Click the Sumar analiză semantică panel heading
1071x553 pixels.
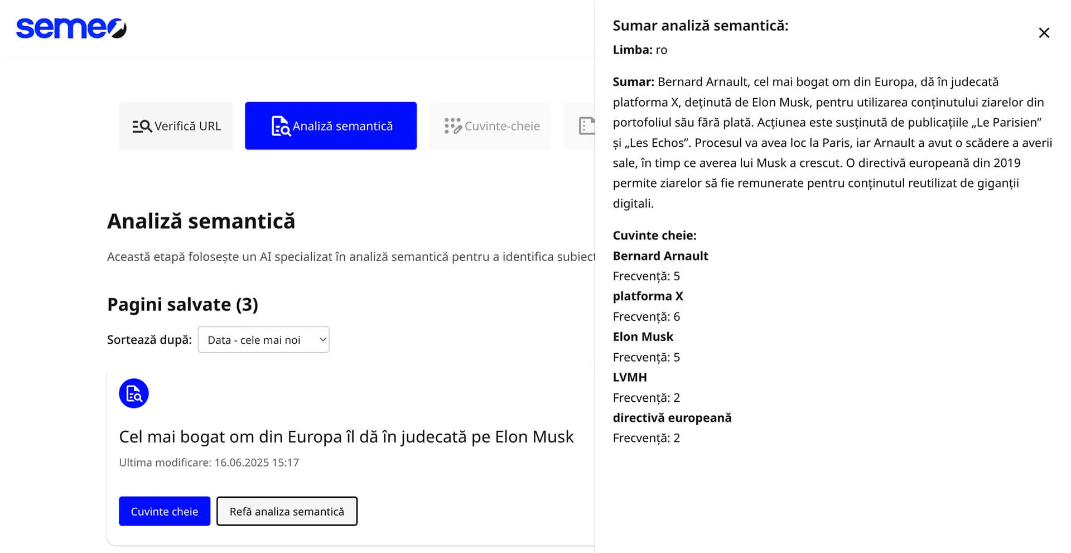pos(700,26)
